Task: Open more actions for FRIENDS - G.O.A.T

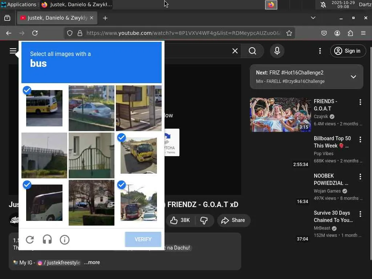Action: [360, 102]
